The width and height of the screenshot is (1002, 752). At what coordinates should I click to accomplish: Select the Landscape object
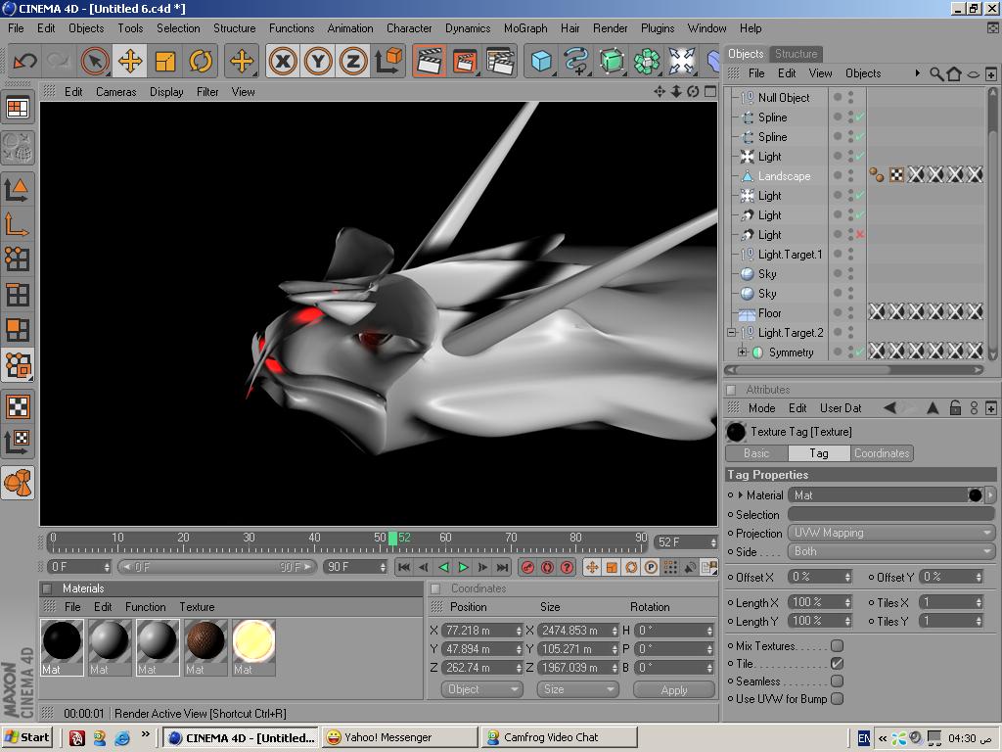[x=784, y=176]
